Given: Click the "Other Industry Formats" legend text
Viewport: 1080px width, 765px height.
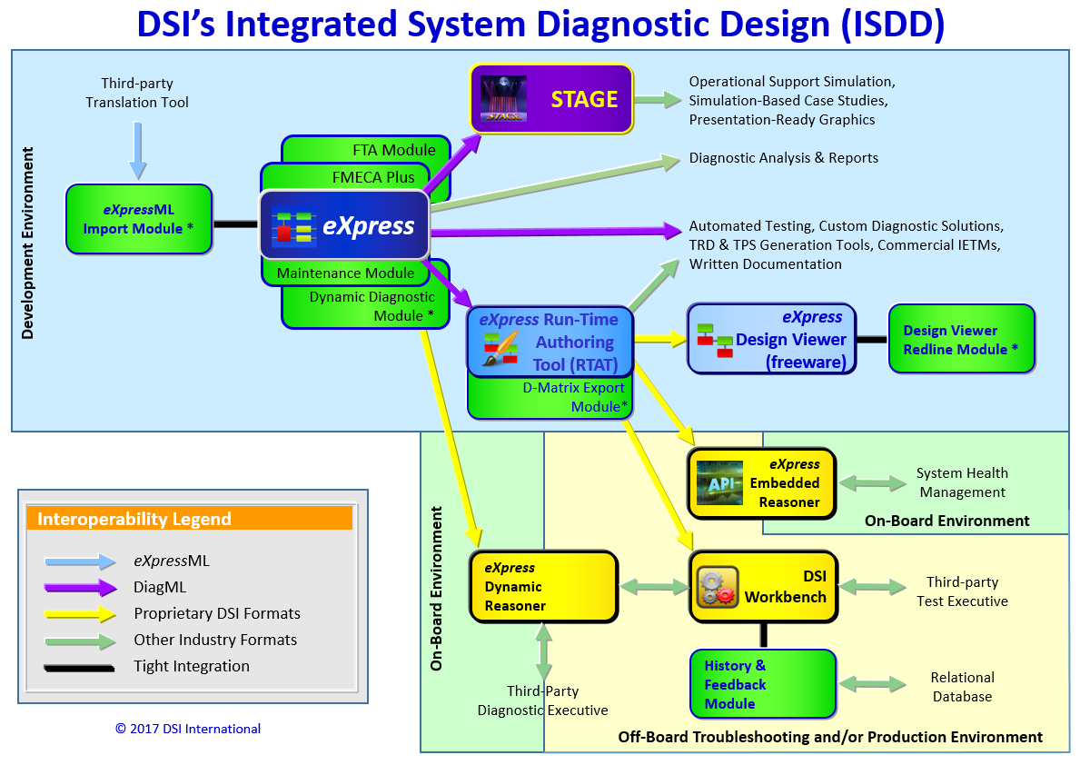Looking at the screenshot, I should [215, 640].
